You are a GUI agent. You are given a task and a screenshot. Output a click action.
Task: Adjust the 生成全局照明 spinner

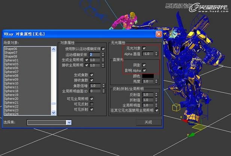103,60
